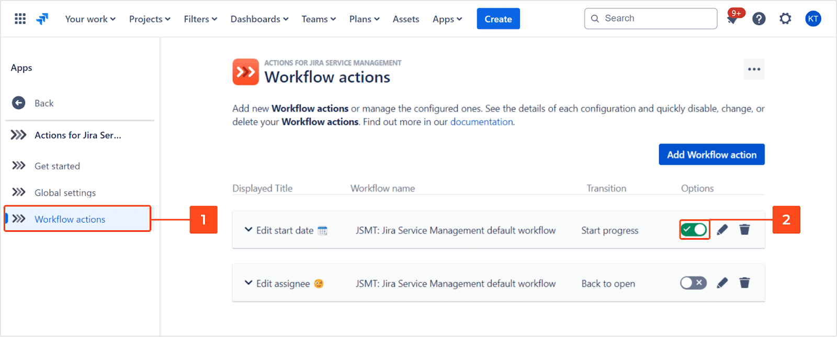Delete the Edit start date workflow action

point(744,229)
